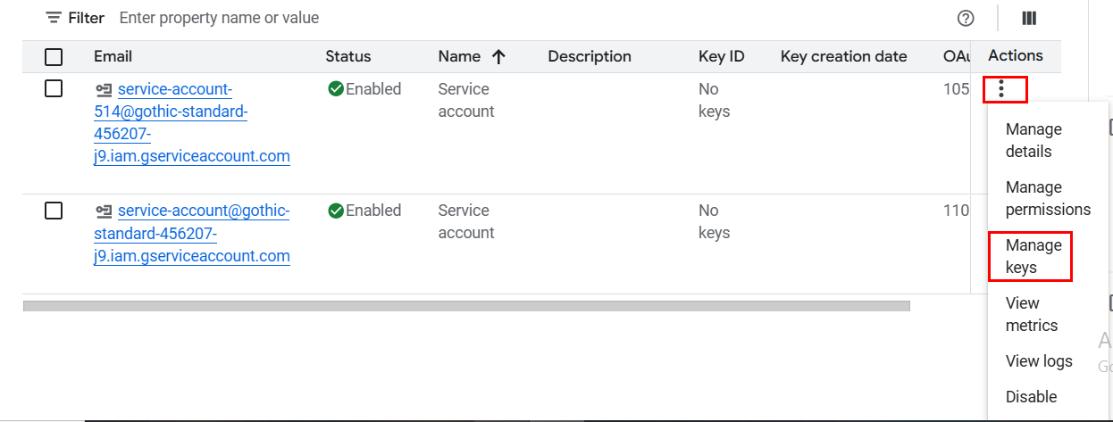The height and width of the screenshot is (422, 1113).
Task: Click the green Enabled checkmark for service-account-514
Action: (336, 89)
